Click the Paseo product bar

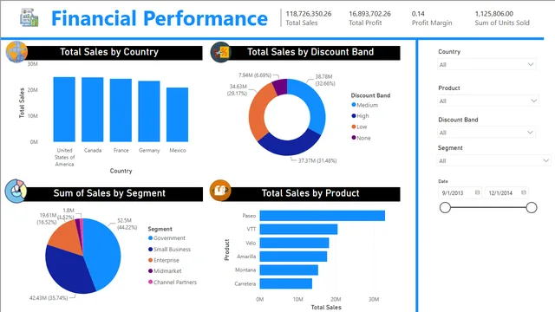(x=322, y=216)
